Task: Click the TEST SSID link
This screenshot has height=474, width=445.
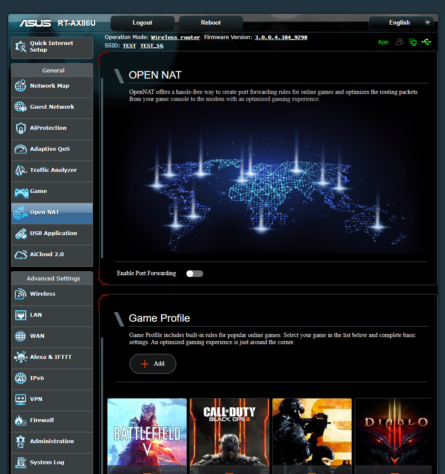Action: coord(129,46)
